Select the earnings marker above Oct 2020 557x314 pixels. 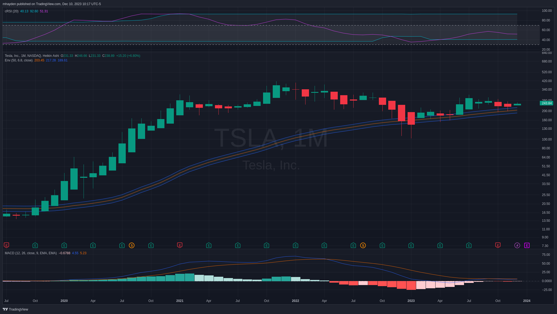pos(151,245)
